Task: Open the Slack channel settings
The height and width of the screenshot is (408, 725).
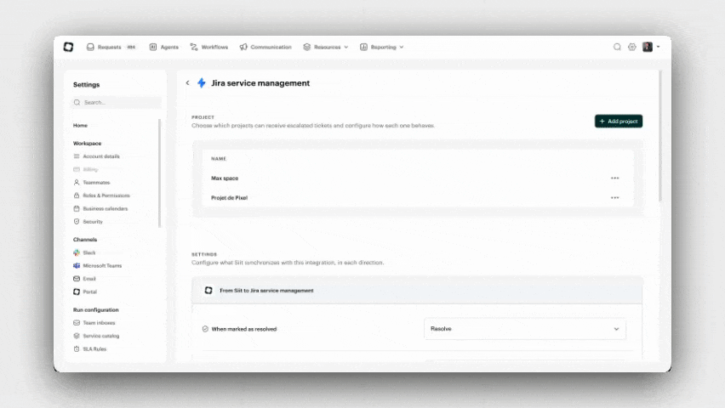Action: [x=84, y=252]
